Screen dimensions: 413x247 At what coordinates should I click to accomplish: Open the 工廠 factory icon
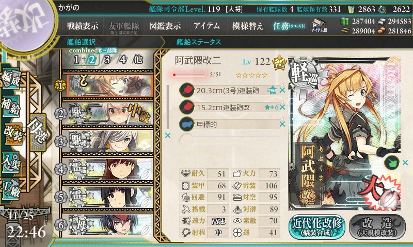pyautogui.click(x=11, y=189)
